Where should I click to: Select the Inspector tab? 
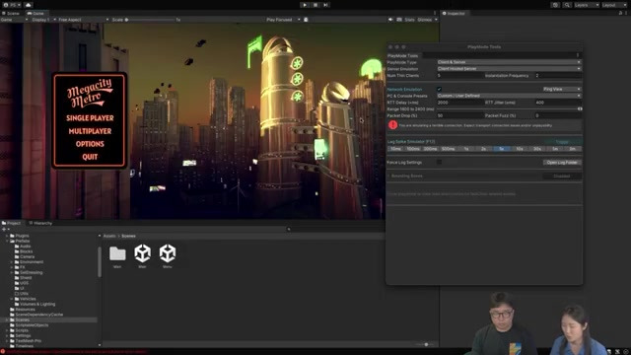coord(454,13)
